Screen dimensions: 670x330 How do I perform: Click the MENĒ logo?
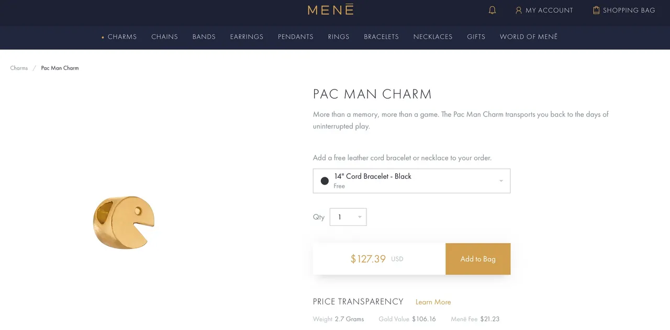(331, 9)
